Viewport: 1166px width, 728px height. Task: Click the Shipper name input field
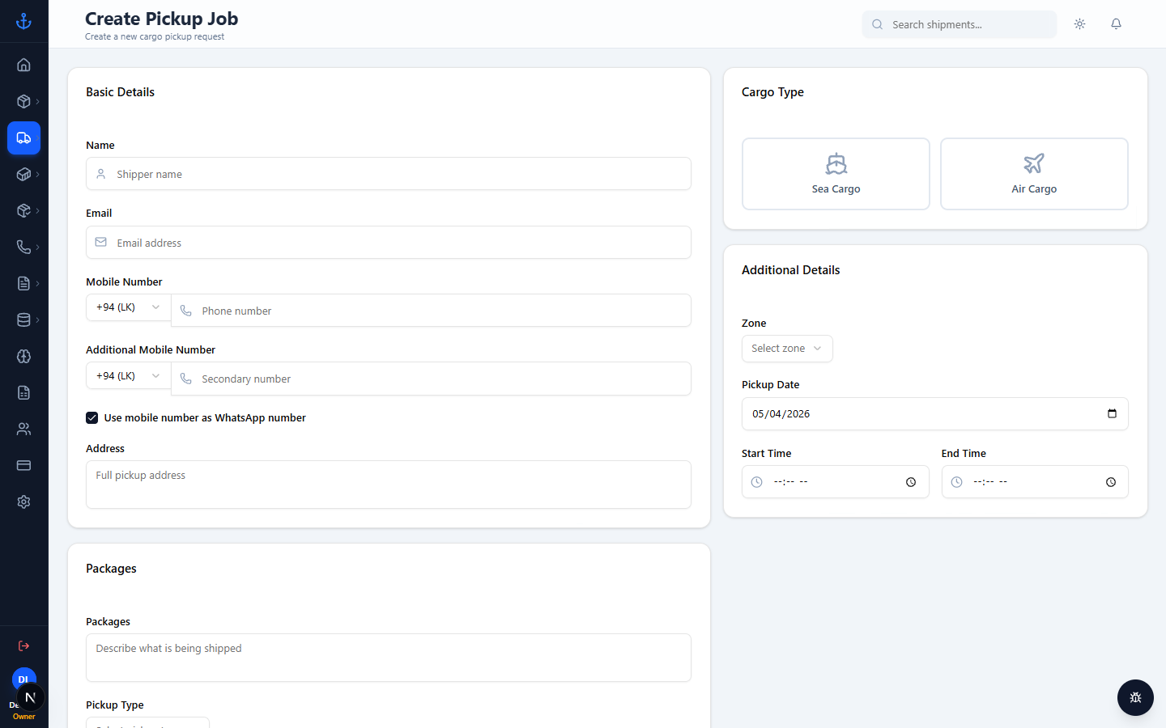(389, 174)
